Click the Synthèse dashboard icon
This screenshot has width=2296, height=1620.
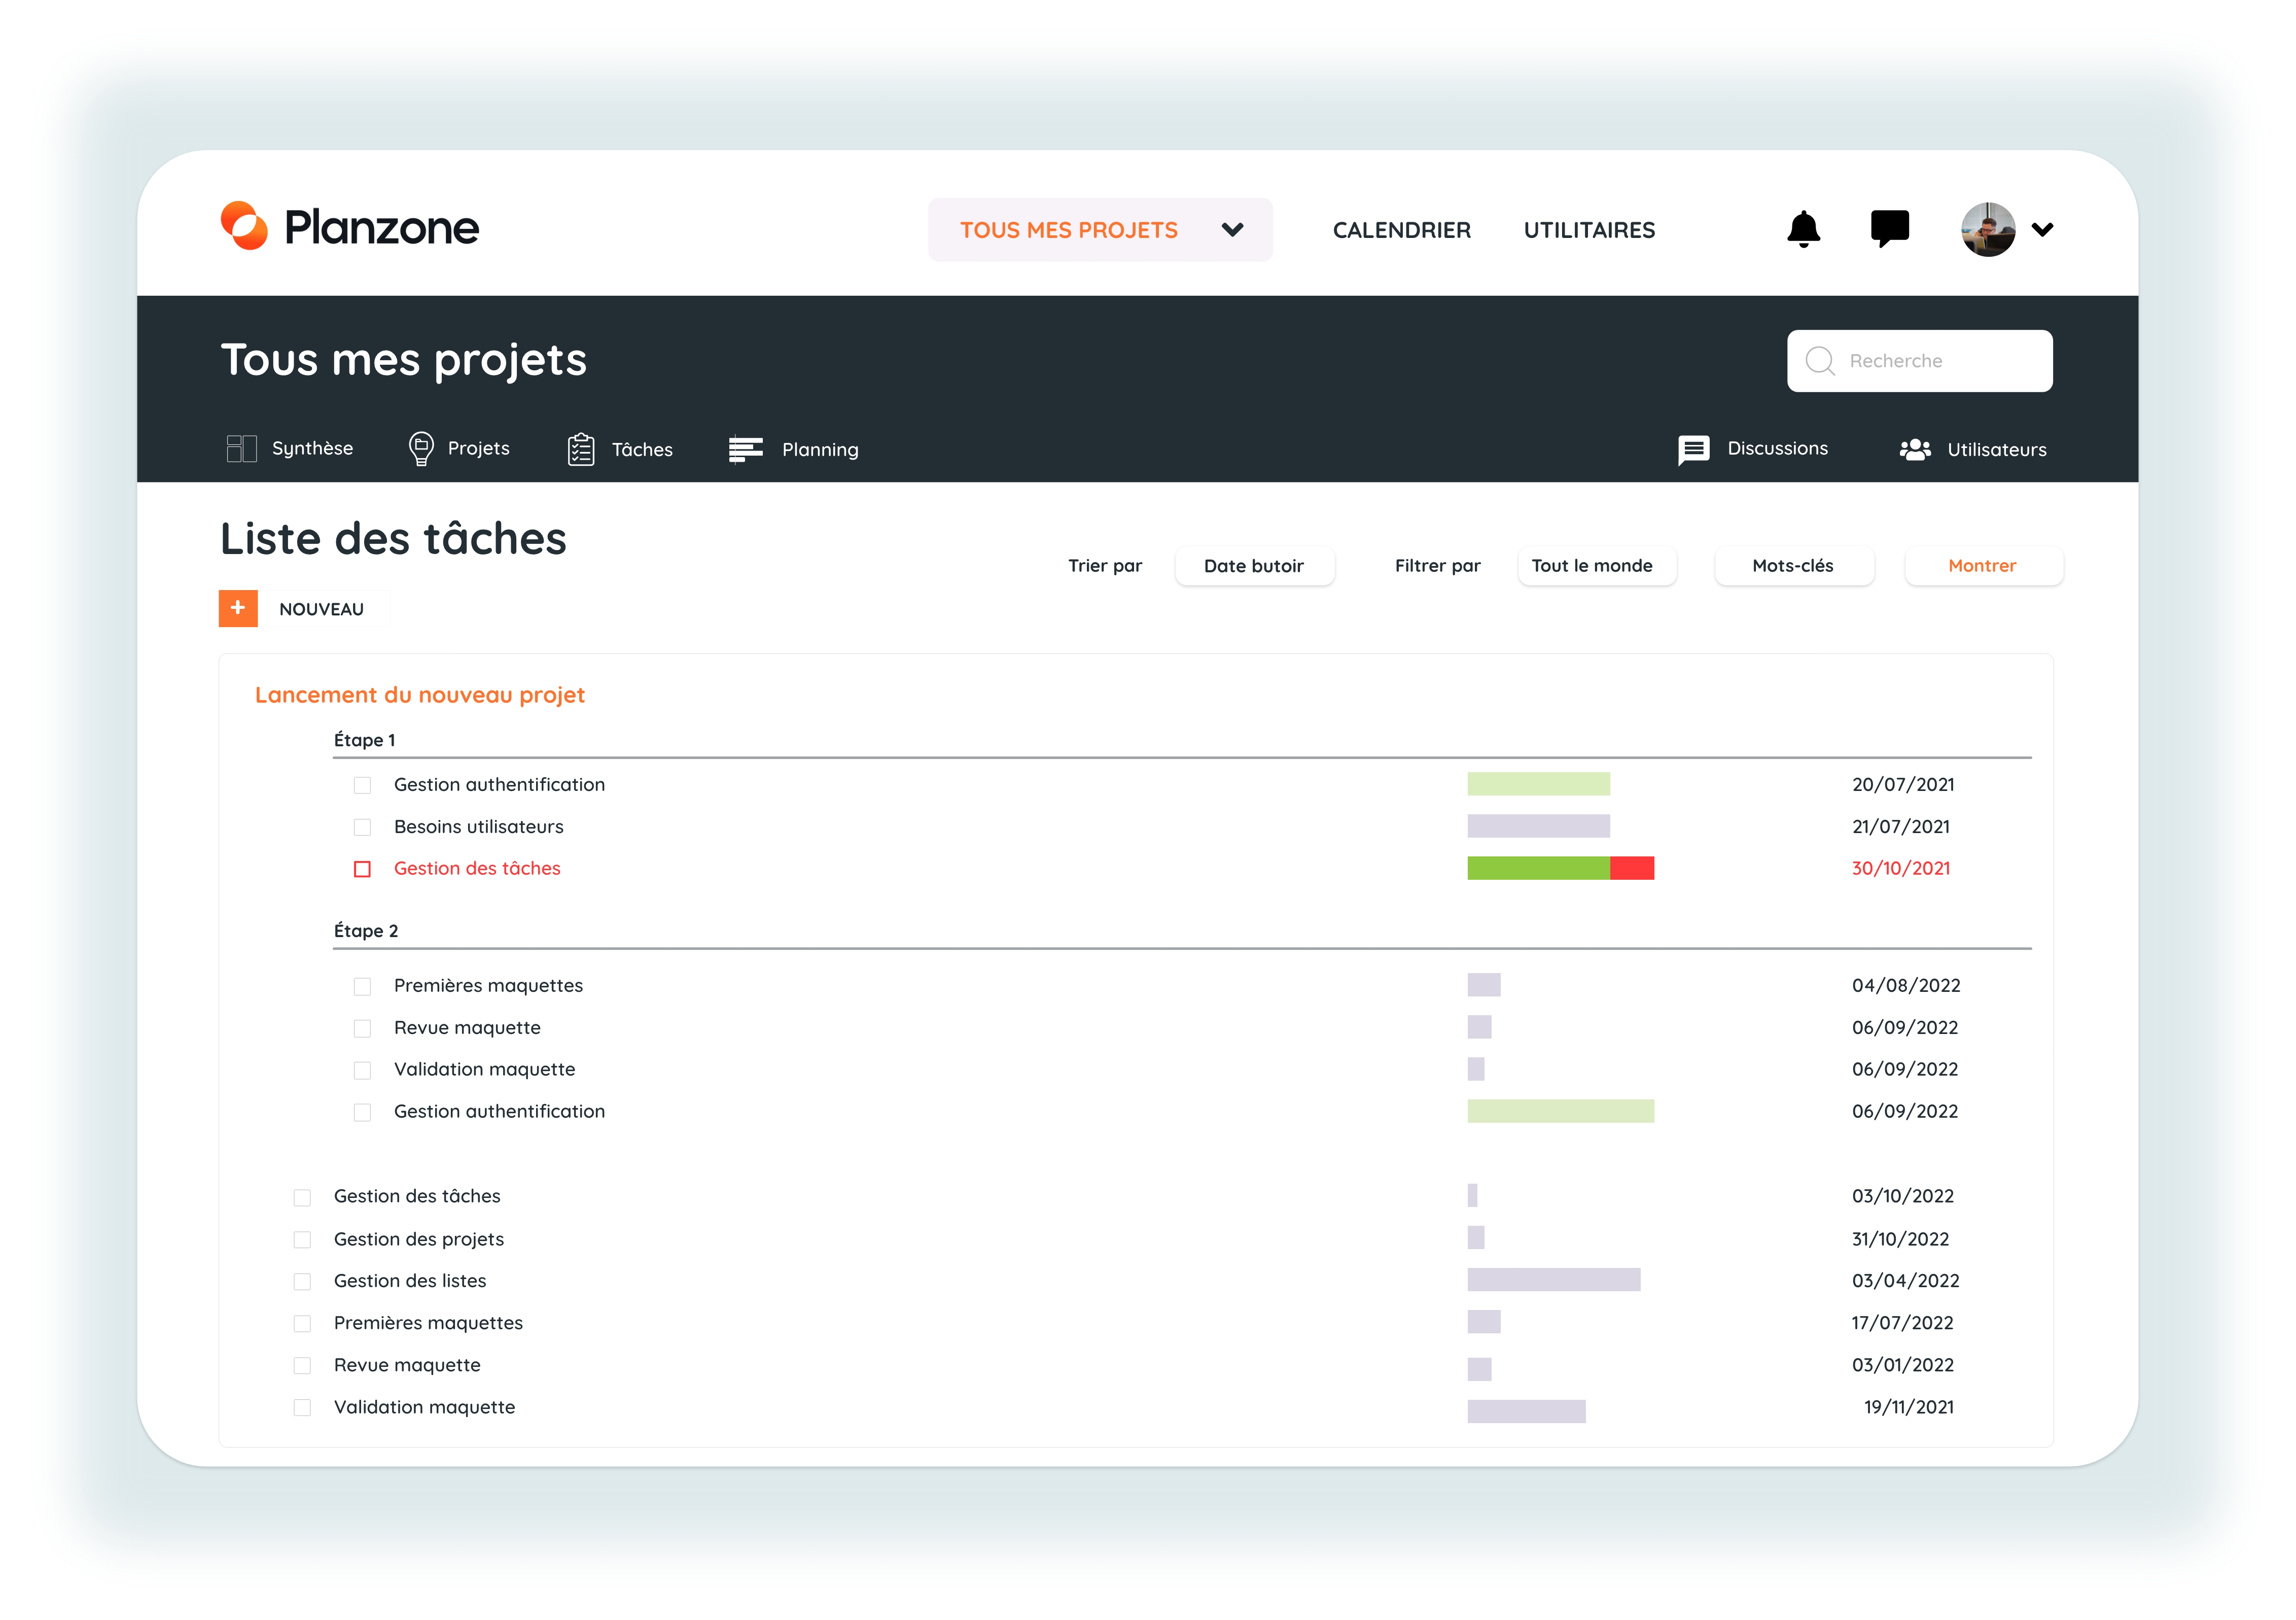click(241, 449)
